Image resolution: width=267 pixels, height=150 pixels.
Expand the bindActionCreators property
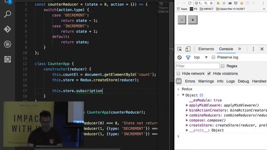pos(187,110)
